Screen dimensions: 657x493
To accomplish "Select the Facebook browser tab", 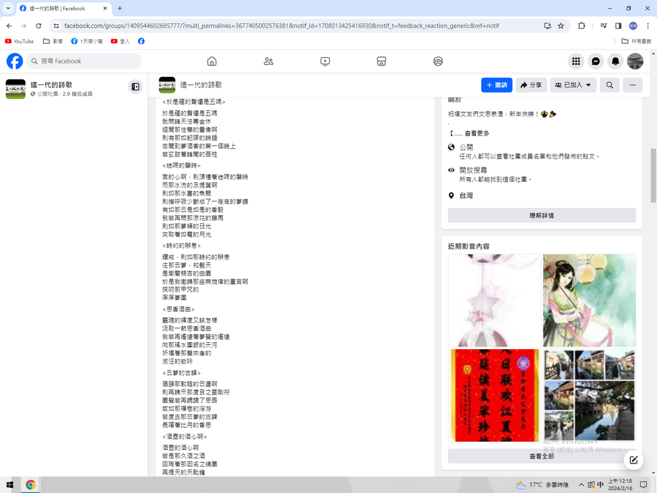I will coord(61,8).
